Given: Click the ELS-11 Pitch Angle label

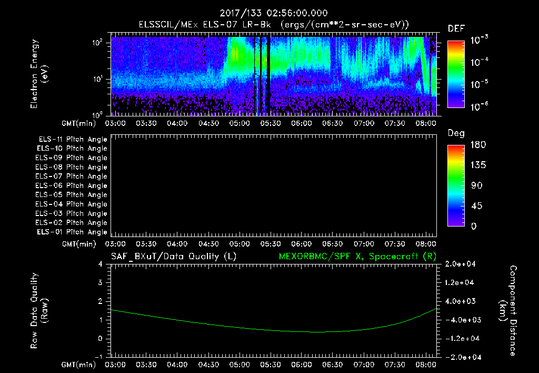Looking at the screenshot, I should pos(73,140).
